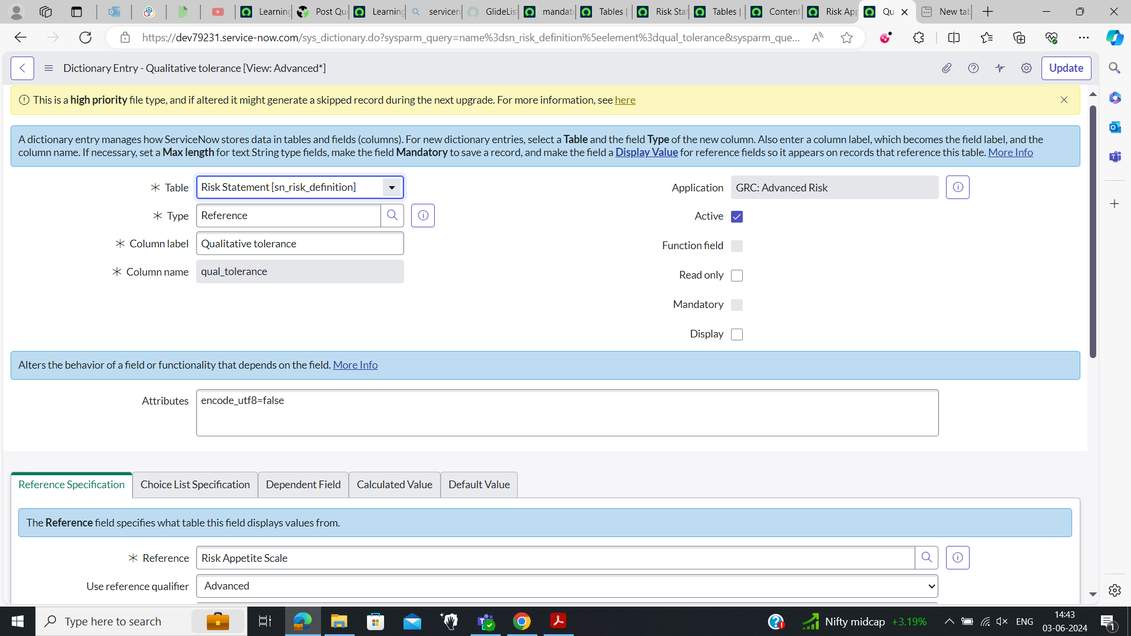Open the notification center icon

(1107, 621)
